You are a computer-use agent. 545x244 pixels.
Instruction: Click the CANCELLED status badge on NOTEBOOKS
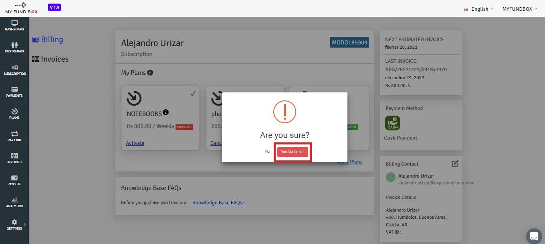[x=184, y=127]
